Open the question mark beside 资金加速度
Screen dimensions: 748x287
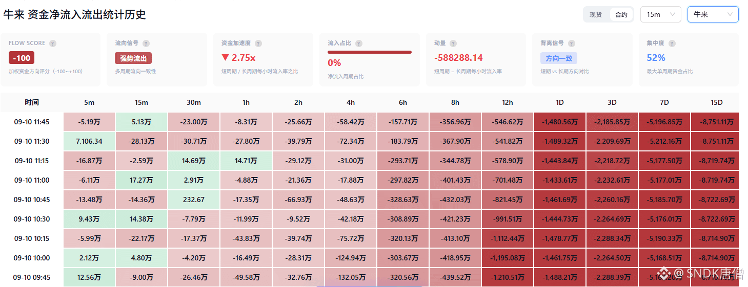(x=258, y=43)
